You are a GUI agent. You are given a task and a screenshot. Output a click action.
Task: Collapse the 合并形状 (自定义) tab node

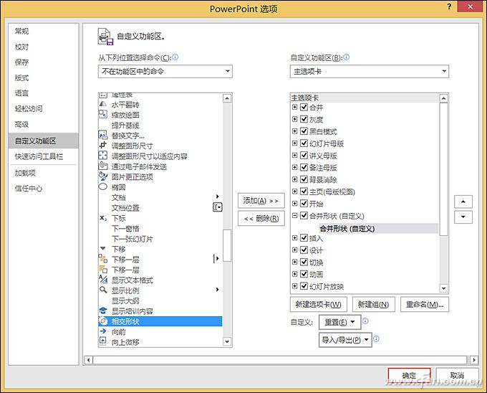tap(295, 215)
